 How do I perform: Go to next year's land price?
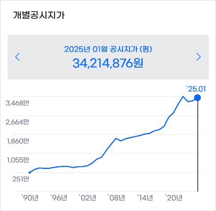click(199, 57)
